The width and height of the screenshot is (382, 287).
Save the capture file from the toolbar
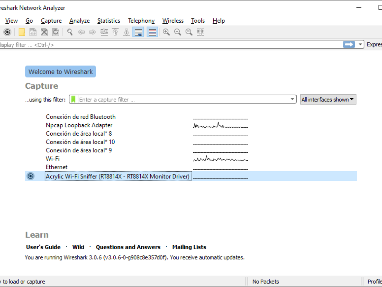pos(33,32)
